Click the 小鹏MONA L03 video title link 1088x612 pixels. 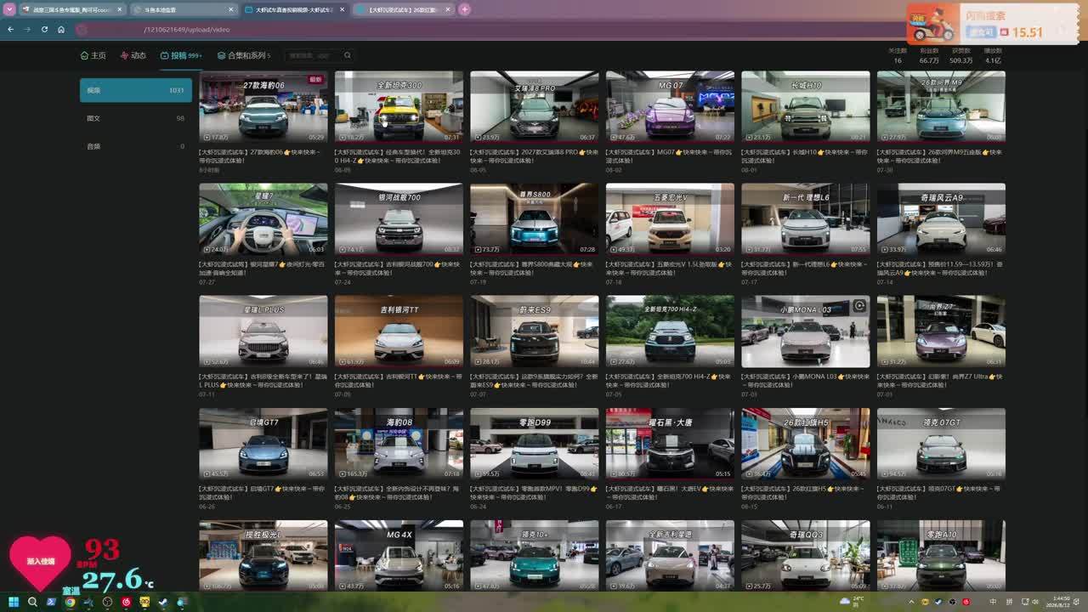[x=805, y=380]
